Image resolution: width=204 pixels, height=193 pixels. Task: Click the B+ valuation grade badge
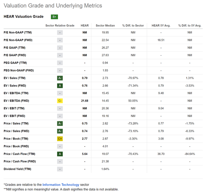(x=55, y=17)
